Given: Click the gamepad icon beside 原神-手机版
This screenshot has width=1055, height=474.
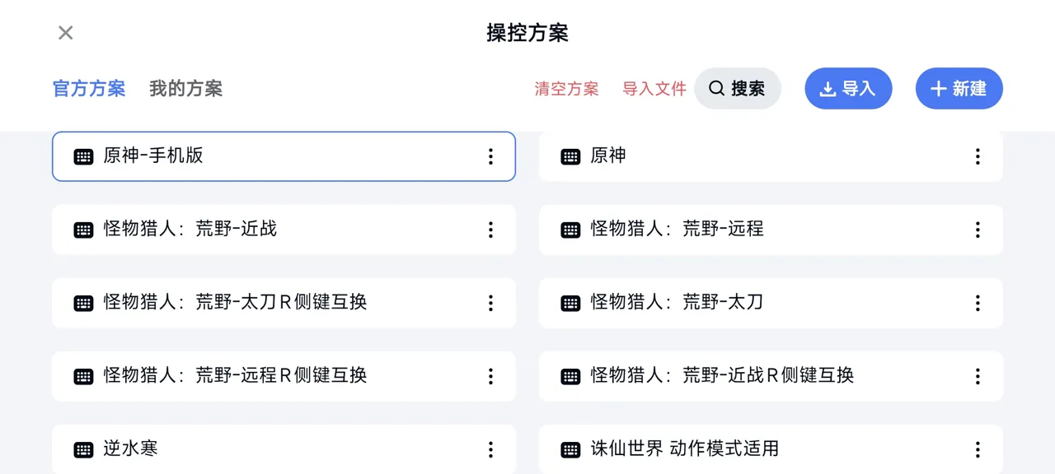Looking at the screenshot, I should 83,156.
